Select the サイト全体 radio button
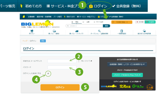The width and height of the screenshot is (158, 96). [95, 22]
